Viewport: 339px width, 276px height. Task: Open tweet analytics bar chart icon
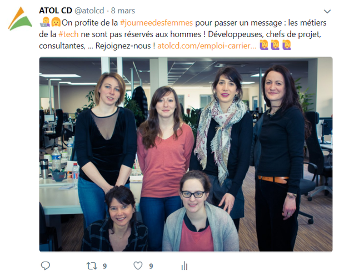[x=185, y=265]
